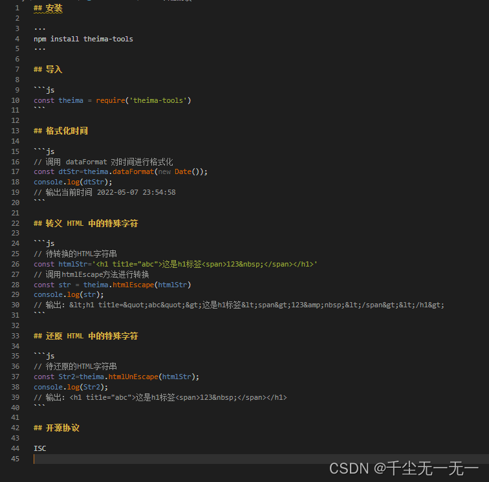Click the comment with 2022-05-07 23:54:58

click(105, 192)
